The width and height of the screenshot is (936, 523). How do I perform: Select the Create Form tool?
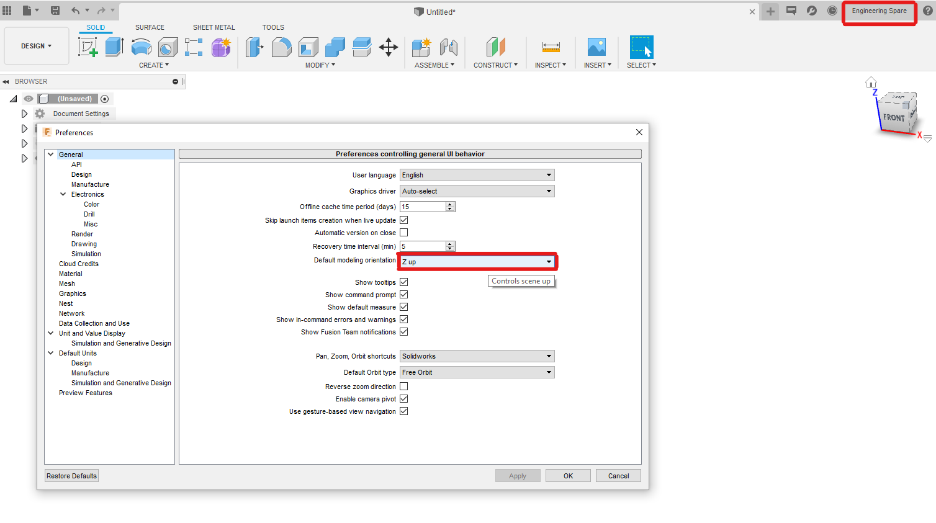click(x=221, y=47)
